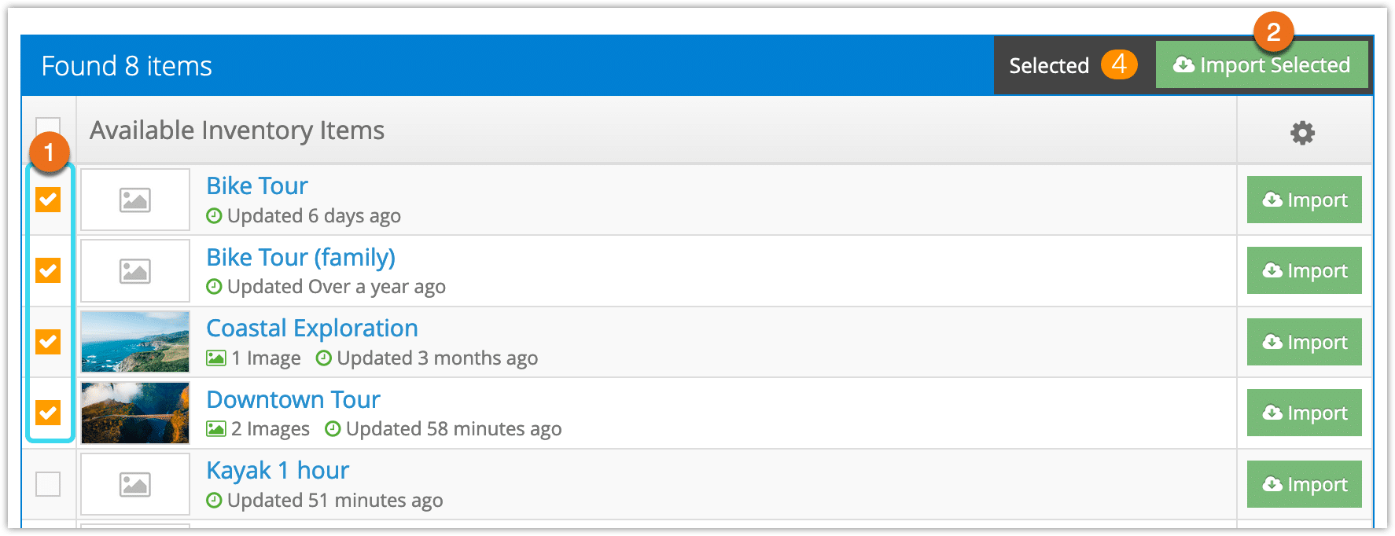The image size is (1395, 536).
Task: Uncheck the Bike Tour checkbox
Action: click(x=48, y=200)
